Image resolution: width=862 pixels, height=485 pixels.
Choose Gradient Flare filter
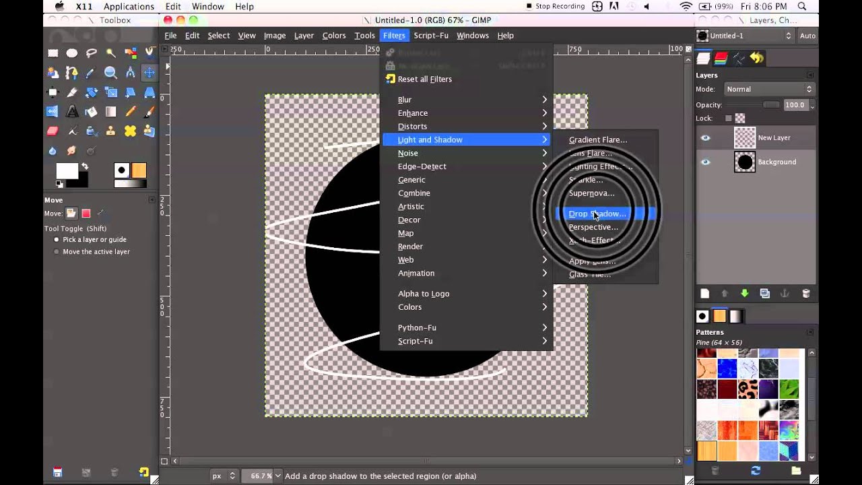(x=605, y=140)
